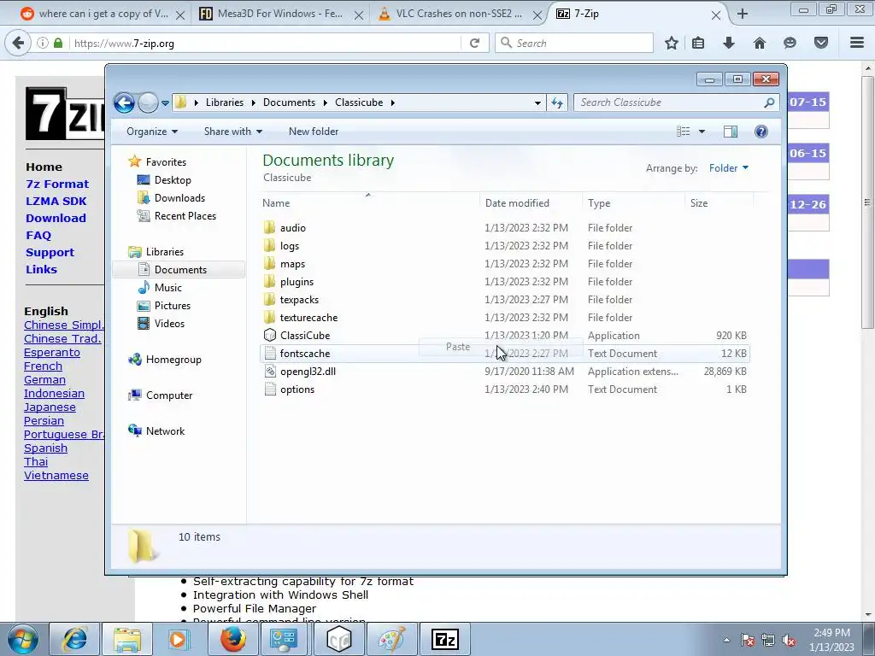
Task: Refresh the Classicube folder view
Action: coord(557,102)
